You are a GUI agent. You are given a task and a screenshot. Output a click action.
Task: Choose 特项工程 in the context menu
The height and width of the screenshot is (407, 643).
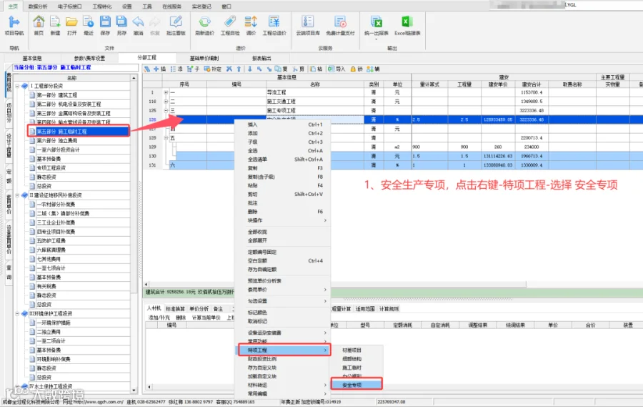284,350
